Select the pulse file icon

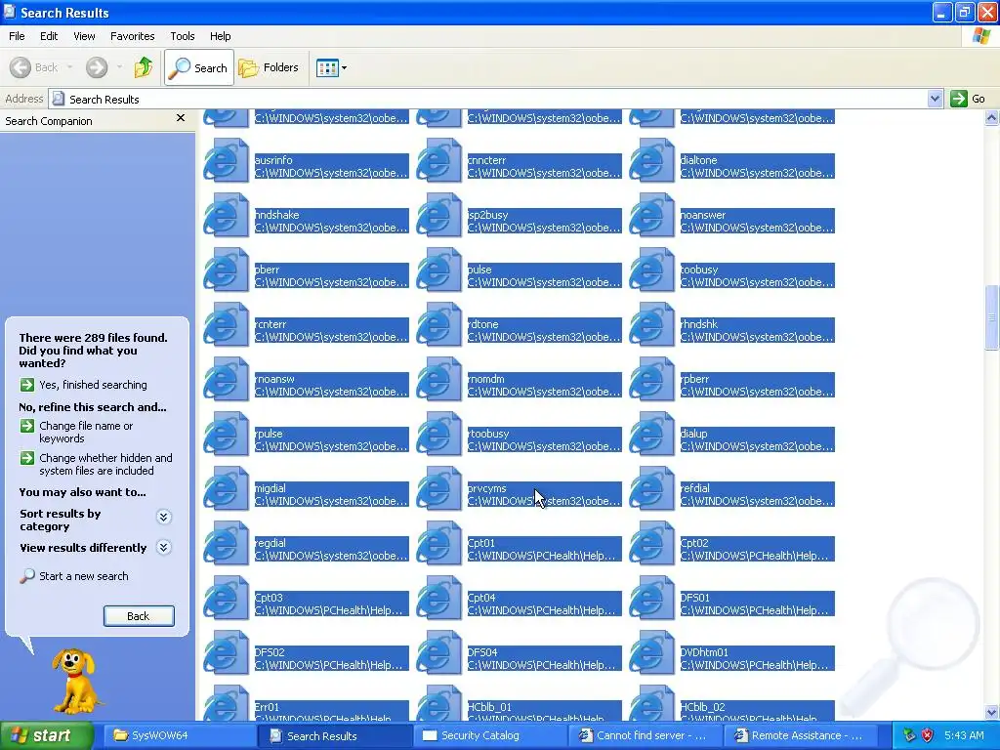pyautogui.click(x=438, y=271)
